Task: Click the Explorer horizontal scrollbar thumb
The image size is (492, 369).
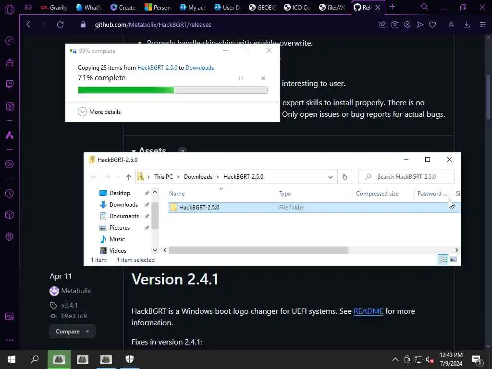Action: click(258, 250)
